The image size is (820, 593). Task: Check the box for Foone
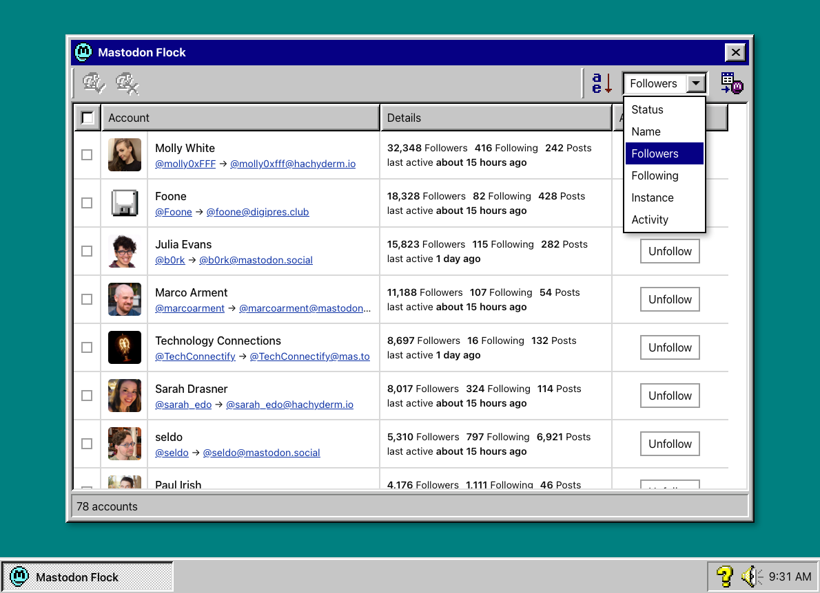[x=87, y=203]
